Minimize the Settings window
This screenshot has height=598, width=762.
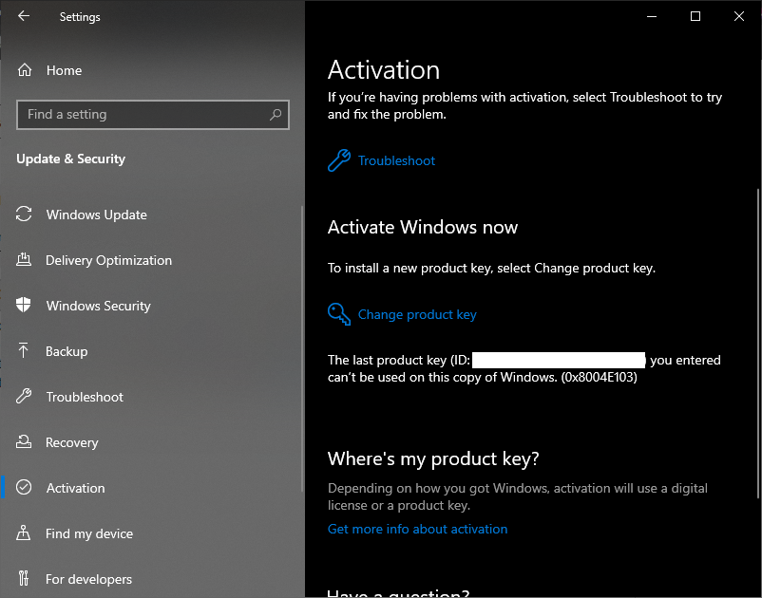652,16
